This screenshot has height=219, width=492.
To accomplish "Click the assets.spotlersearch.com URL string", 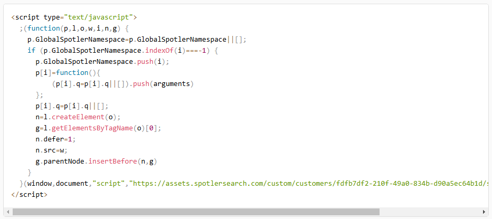I will [x=310, y=184].
